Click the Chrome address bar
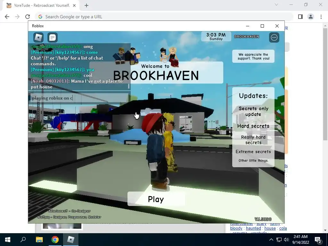The width and height of the screenshot is (328, 246). click(x=164, y=17)
